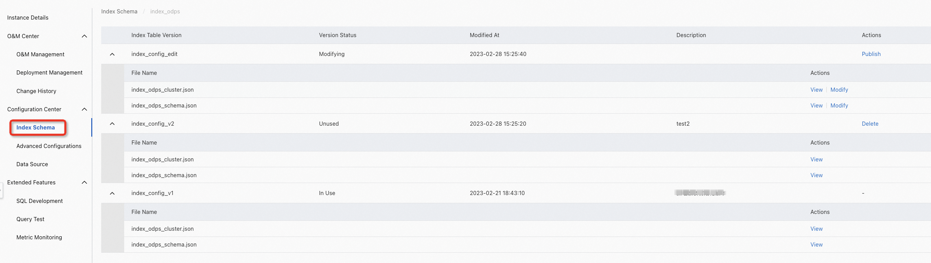This screenshot has width=931, height=263.
Task: Open Instance Details in sidebar
Action: (x=28, y=18)
